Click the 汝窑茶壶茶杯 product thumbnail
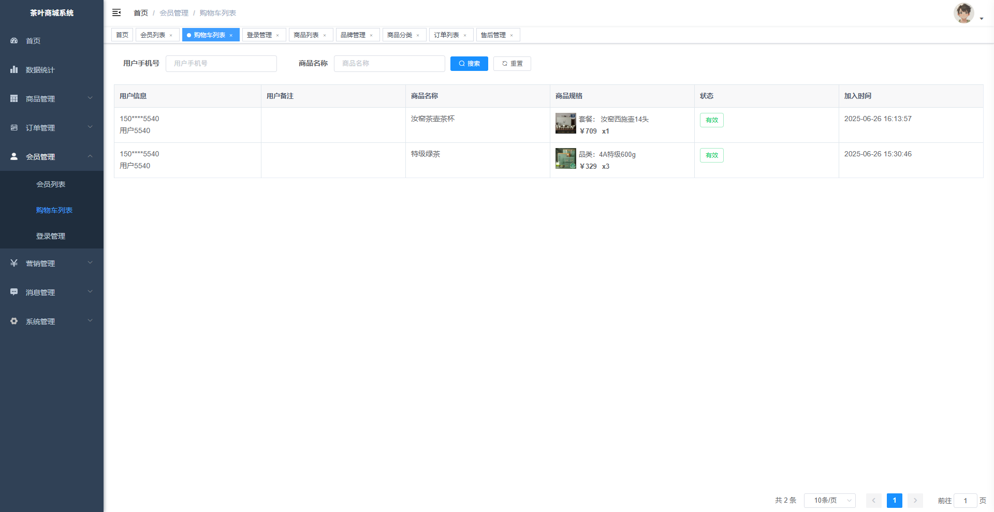Viewport: 994px width, 512px height. [x=565, y=124]
